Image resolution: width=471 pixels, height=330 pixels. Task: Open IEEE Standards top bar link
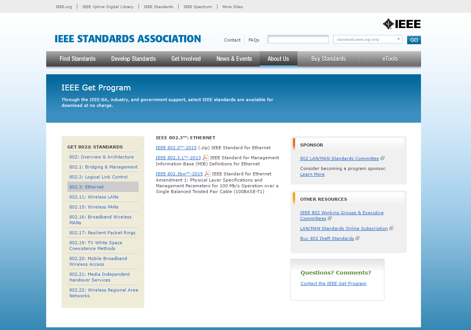(x=159, y=7)
